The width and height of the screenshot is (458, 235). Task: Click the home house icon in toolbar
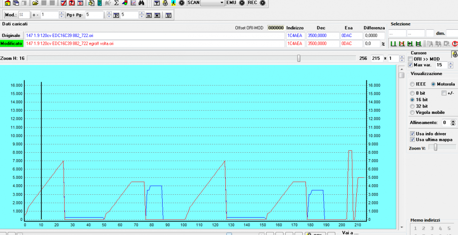pyautogui.click(x=8, y=3)
